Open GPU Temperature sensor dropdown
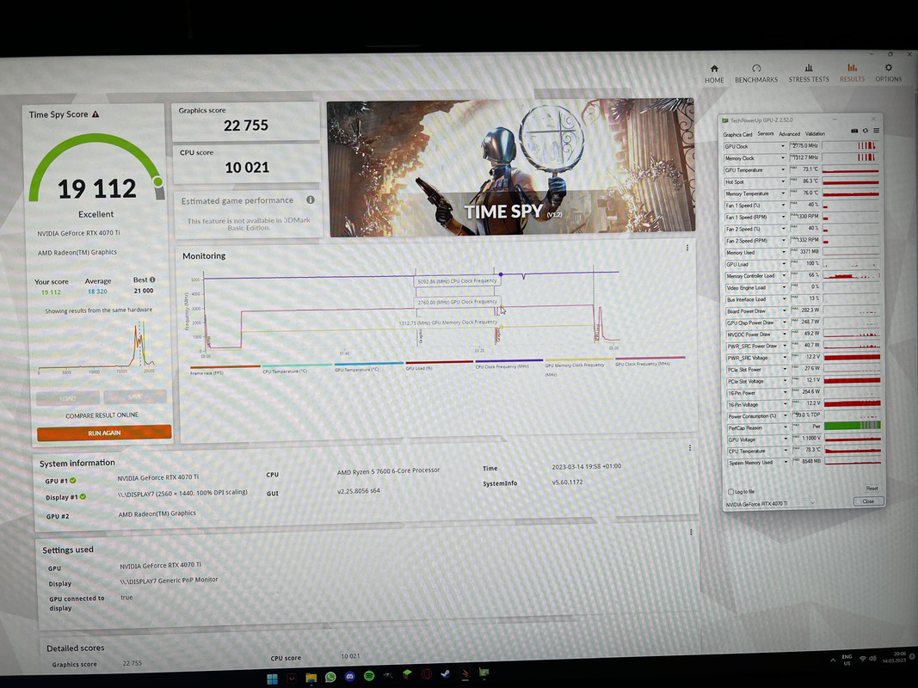Viewport: 918px width, 688px height. click(x=783, y=169)
